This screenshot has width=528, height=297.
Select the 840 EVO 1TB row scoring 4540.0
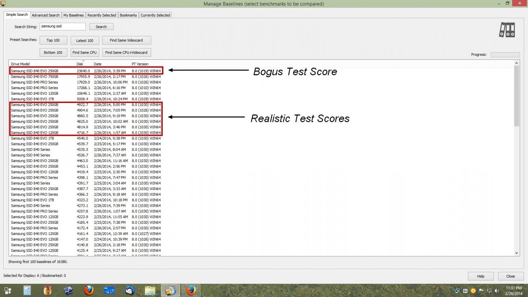click(x=86, y=138)
